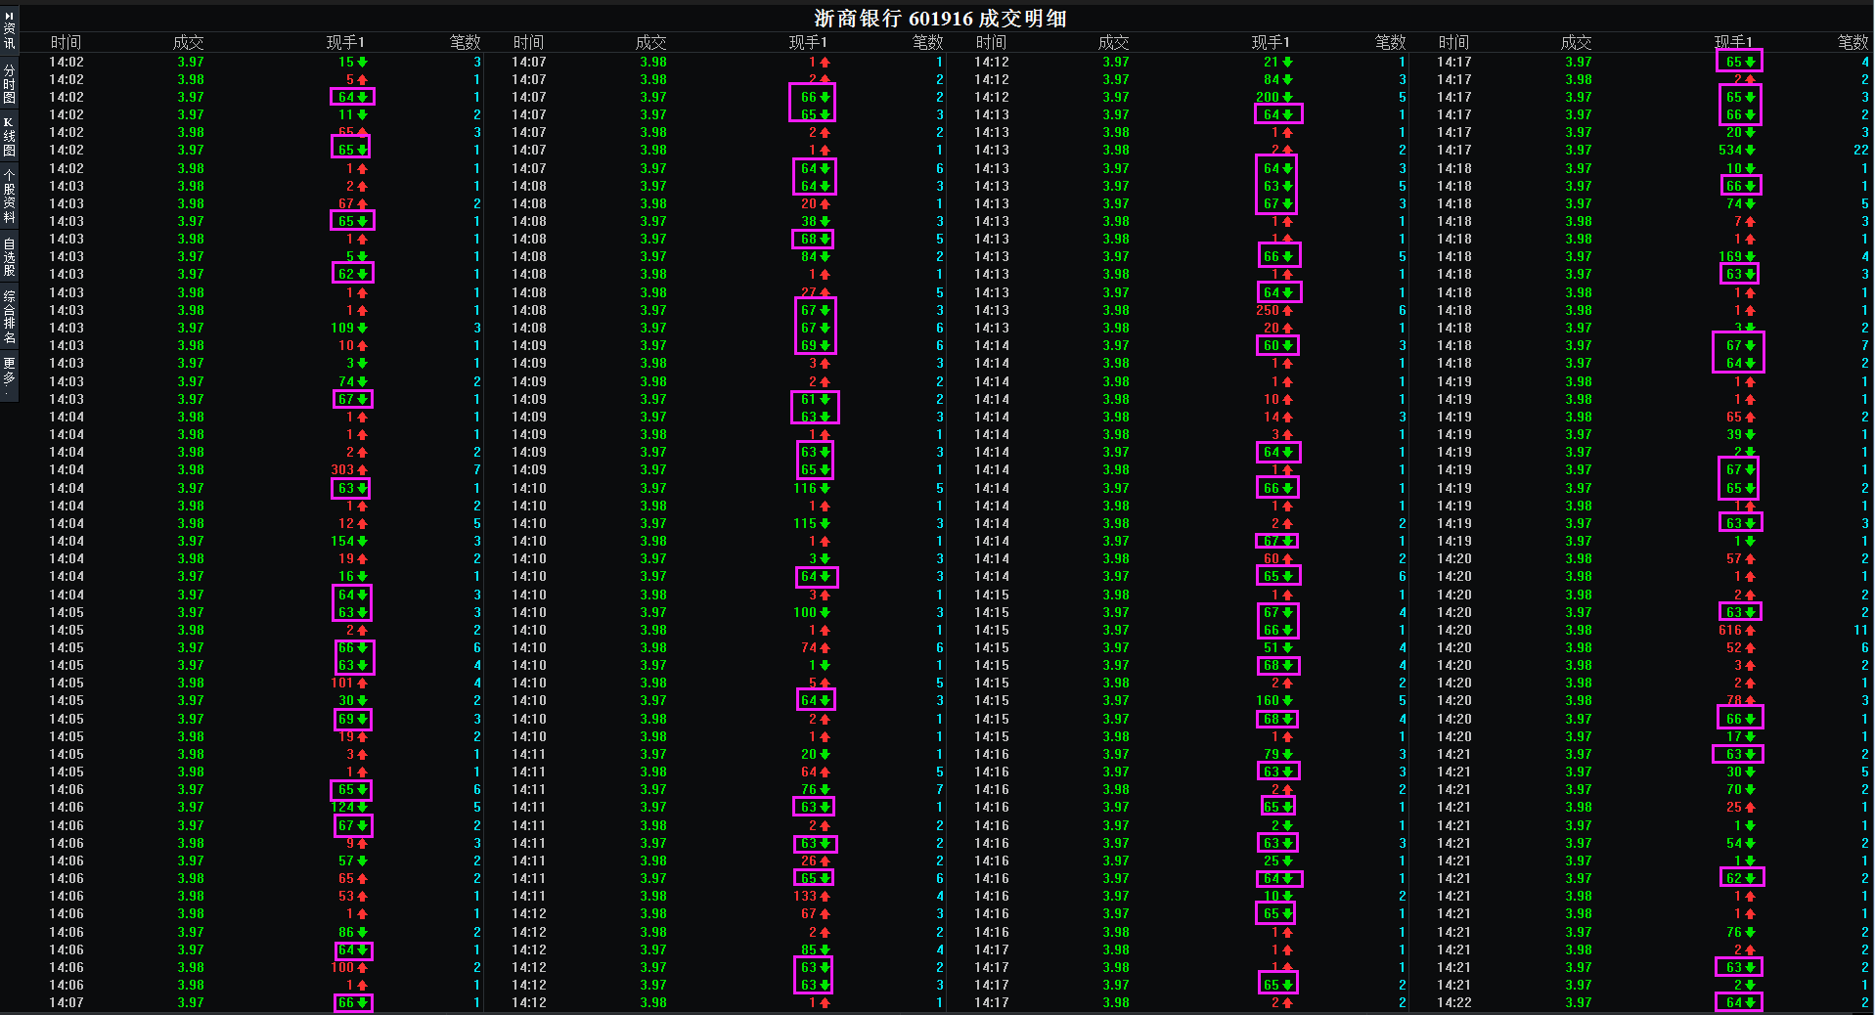Viewport: 1875px width, 1015px height.
Task: Click the 116 volume cell at 14:10
Action: point(811,488)
